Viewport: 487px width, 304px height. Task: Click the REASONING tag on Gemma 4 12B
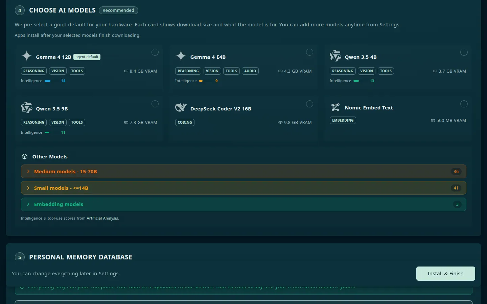click(34, 71)
